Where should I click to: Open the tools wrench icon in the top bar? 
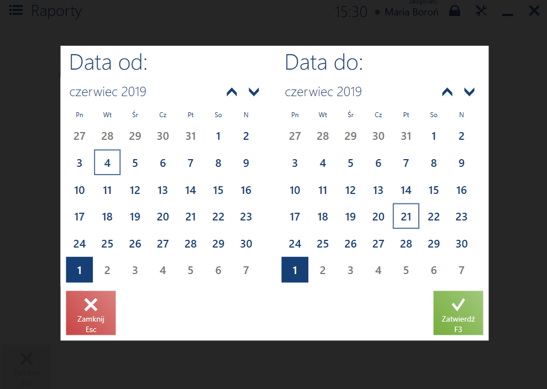[x=481, y=10]
